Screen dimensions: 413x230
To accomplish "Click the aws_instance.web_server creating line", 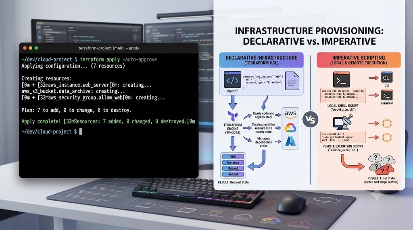I will pos(86,85).
